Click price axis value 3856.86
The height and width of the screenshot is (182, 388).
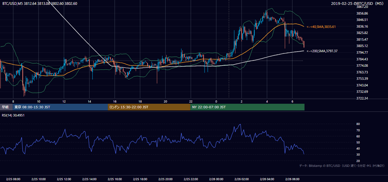[x=362, y=13]
